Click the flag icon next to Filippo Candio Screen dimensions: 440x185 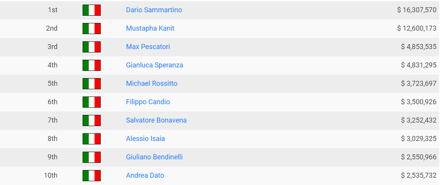pyautogui.click(x=91, y=102)
